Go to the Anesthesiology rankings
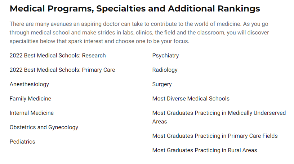294x164 pixels. pyautogui.click(x=29, y=84)
